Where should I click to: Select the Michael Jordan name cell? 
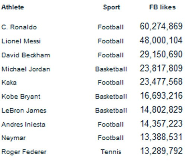pyautogui.click(x=26, y=69)
